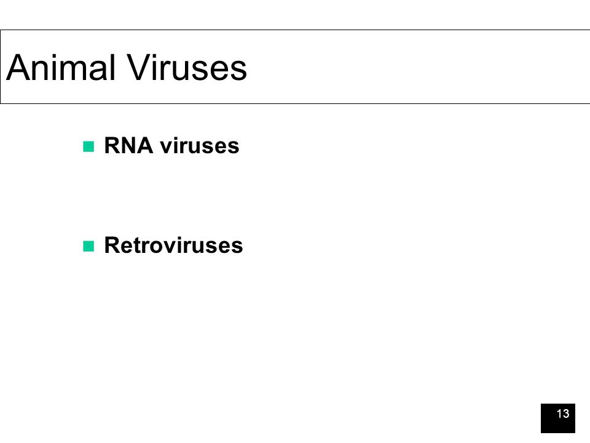The image size is (590, 443).
Task: Click the word RNA in first bullet
Action: [x=128, y=146]
